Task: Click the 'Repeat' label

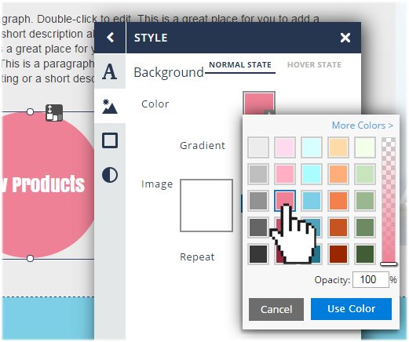Action: pyautogui.click(x=197, y=257)
